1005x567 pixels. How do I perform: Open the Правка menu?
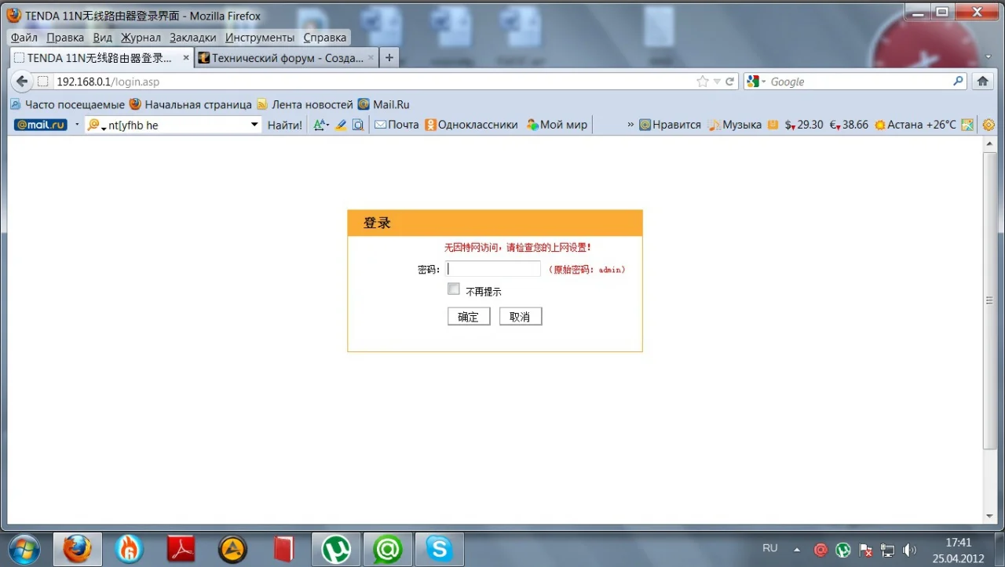coord(65,37)
